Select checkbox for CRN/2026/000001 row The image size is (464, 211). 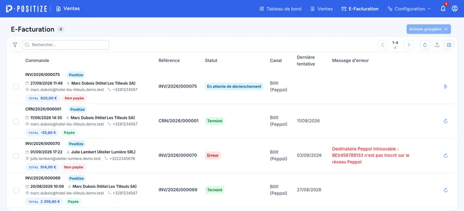pyautogui.click(x=16, y=122)
